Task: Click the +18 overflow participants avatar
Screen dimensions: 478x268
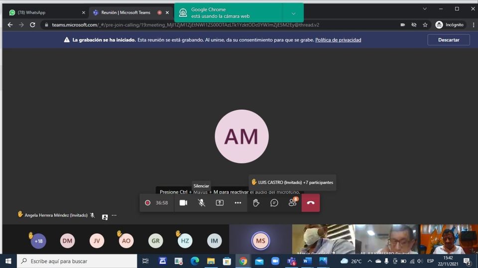Action: click(x=38, y=241)
